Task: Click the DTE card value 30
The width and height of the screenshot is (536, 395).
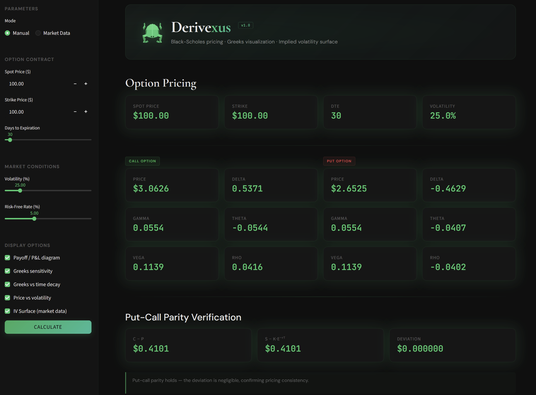Action: (x=336, y=116)
